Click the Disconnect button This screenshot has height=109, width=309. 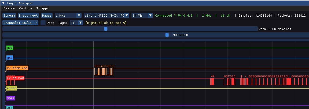[28, 16]
